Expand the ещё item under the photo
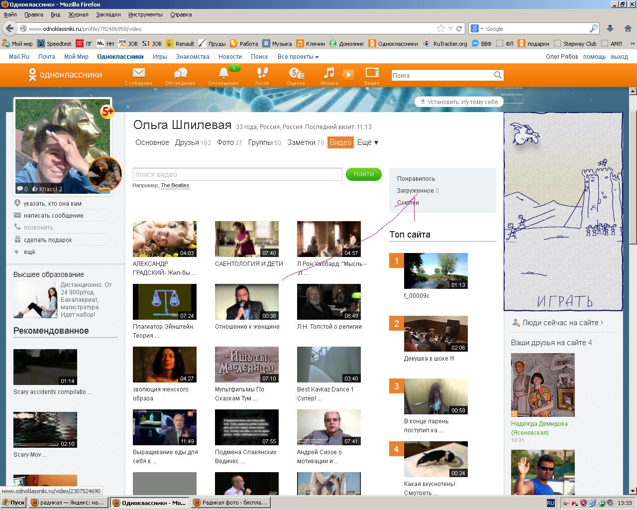Screen dimensions: 637x510 (x=29, y=252)
